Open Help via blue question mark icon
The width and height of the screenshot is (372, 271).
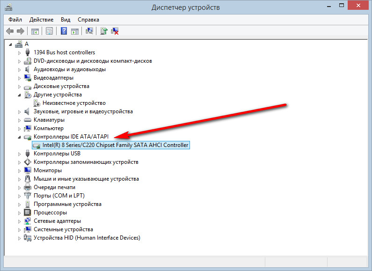tap(64, 31)
